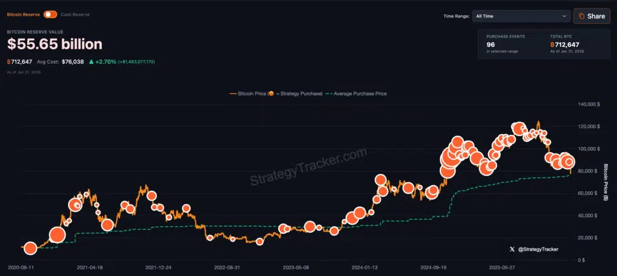The height and width of the screenshot is (276, 617).
Task: Toggle the Bitcoin Price legend line
Action: click(x=247, y=94)
